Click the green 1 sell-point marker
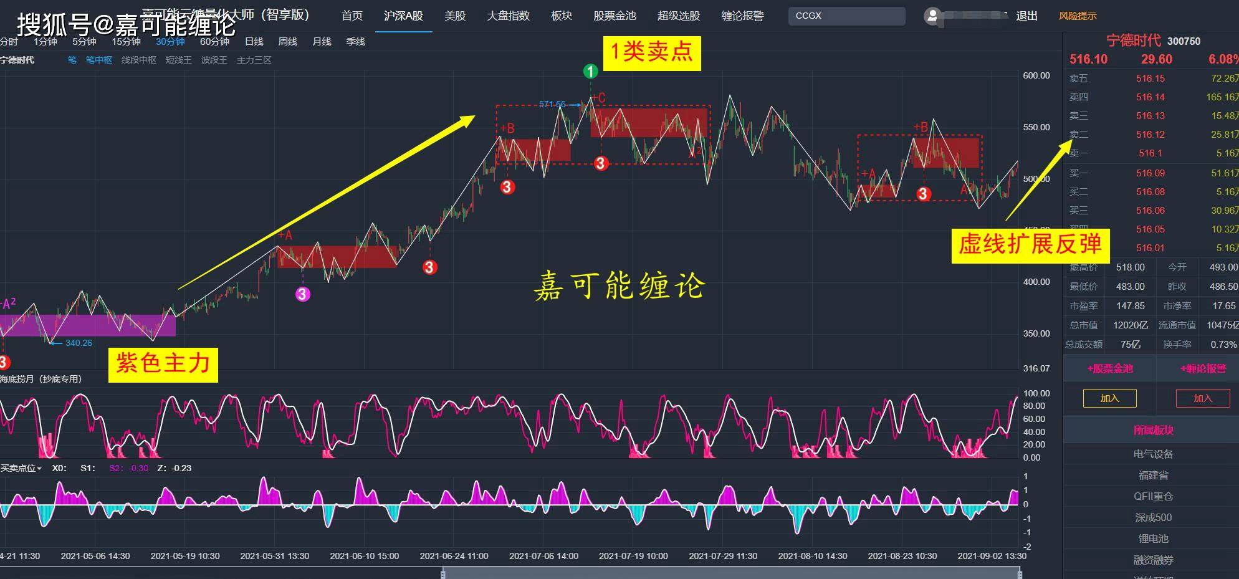 (x=590, y=72)
